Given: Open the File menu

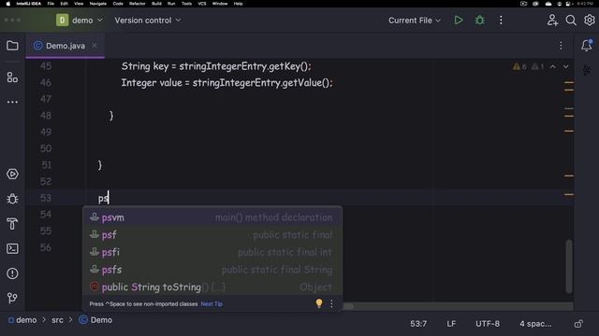Looking at the screenshot, I should coord(51,4).
